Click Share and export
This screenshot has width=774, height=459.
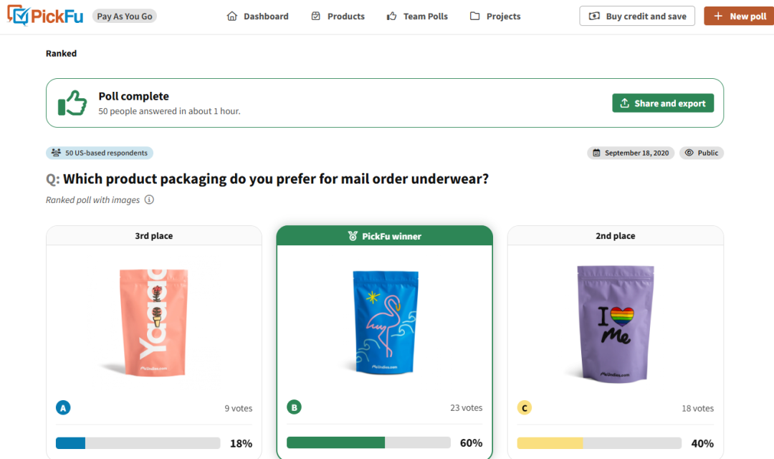(x=662, y=103)
